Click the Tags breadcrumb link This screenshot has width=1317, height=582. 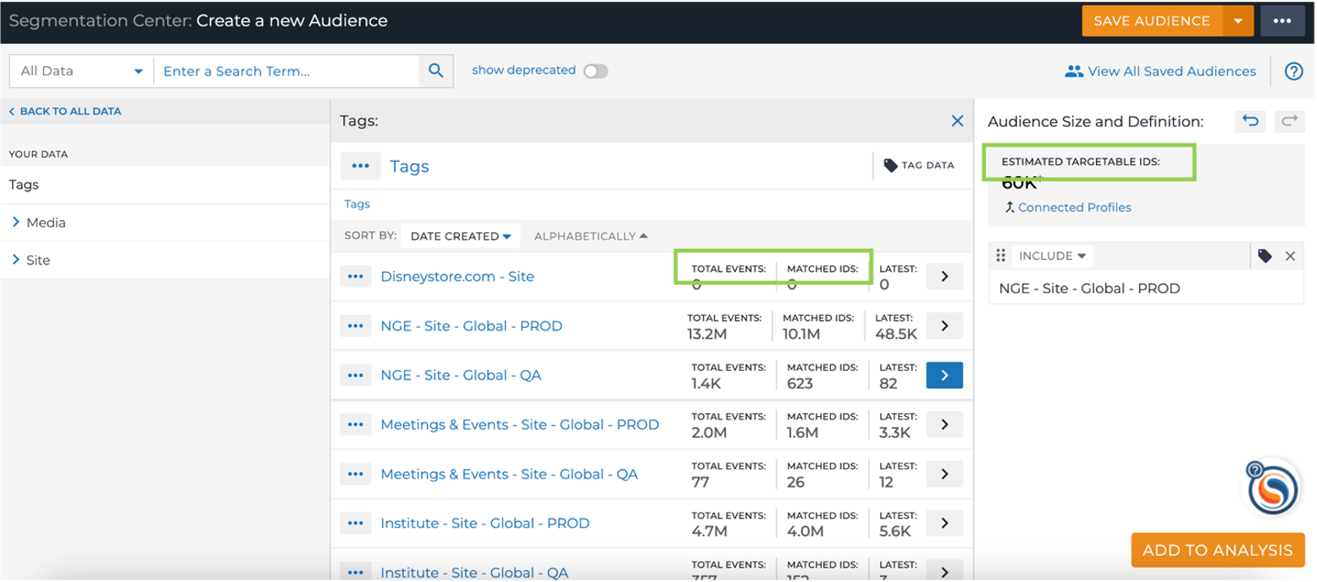pyautogui.click(x=357, y=204)
